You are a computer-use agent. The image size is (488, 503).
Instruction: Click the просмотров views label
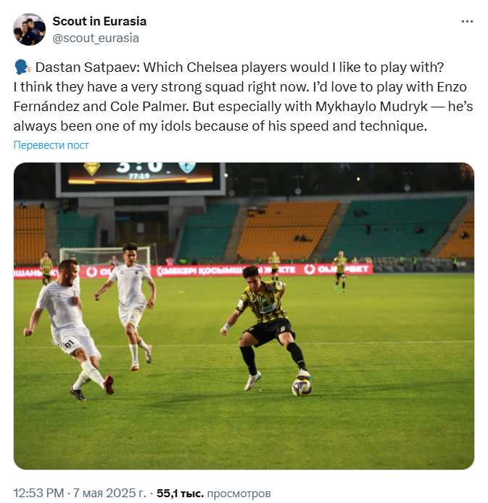(x=239, y=494)
